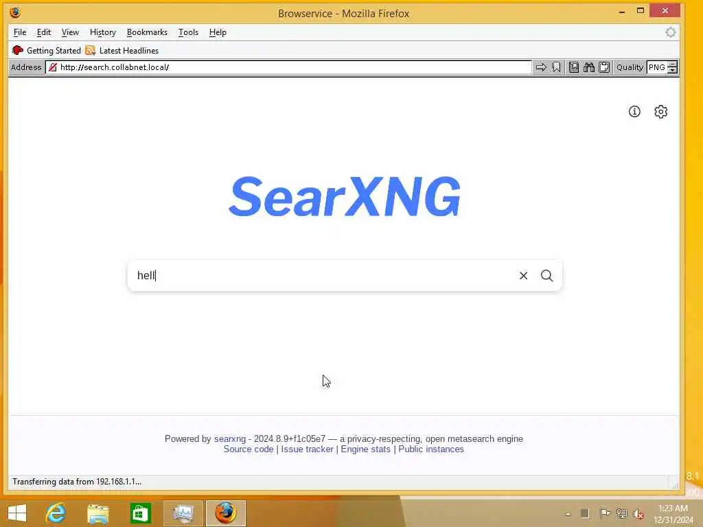Open Windows Store from taskbar
Viewport: 703px width, 527px height.
pyautogui.click(x=140, y=513)
